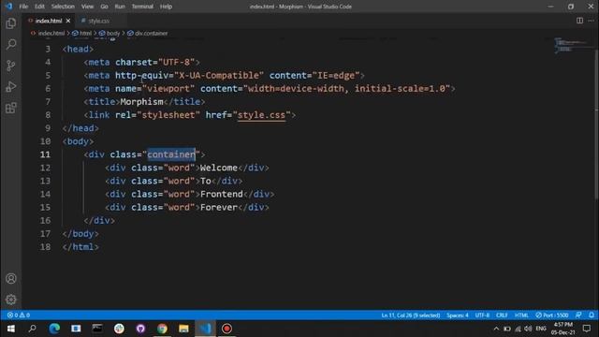The width and height of the screenshot is (599, 337).
Task: Open the Run menu
Action: [x=120, y=7]
